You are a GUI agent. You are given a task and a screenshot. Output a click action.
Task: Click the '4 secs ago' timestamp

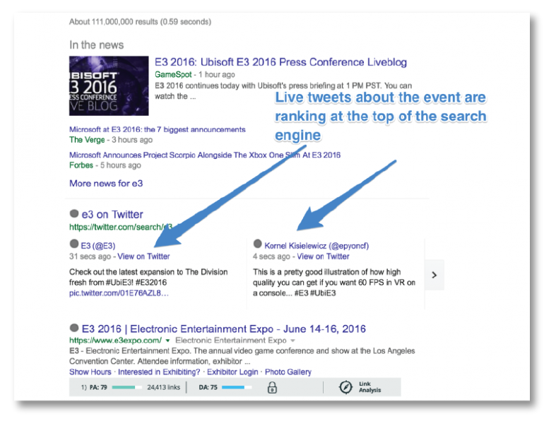tap(271, 256)
